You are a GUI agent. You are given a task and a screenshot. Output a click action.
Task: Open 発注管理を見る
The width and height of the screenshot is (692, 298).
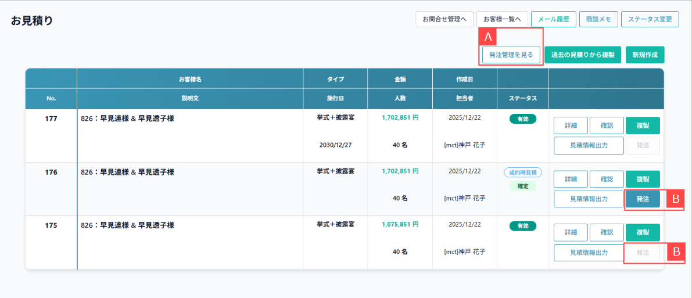pyautogui.click(x=511, y=55)
